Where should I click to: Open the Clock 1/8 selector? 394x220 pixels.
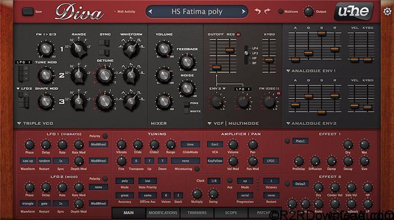214,181
